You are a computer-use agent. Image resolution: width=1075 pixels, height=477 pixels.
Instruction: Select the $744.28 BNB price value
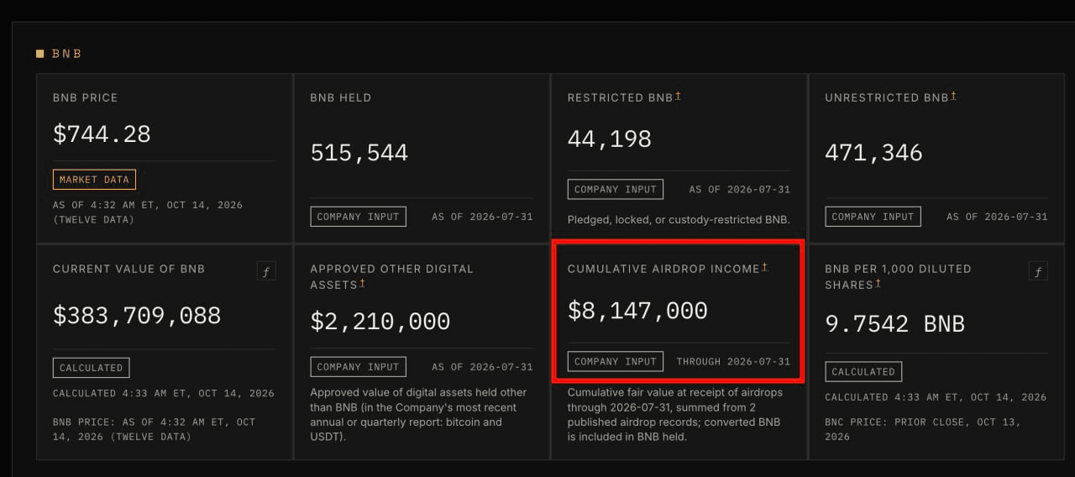(x=102, y=134)
